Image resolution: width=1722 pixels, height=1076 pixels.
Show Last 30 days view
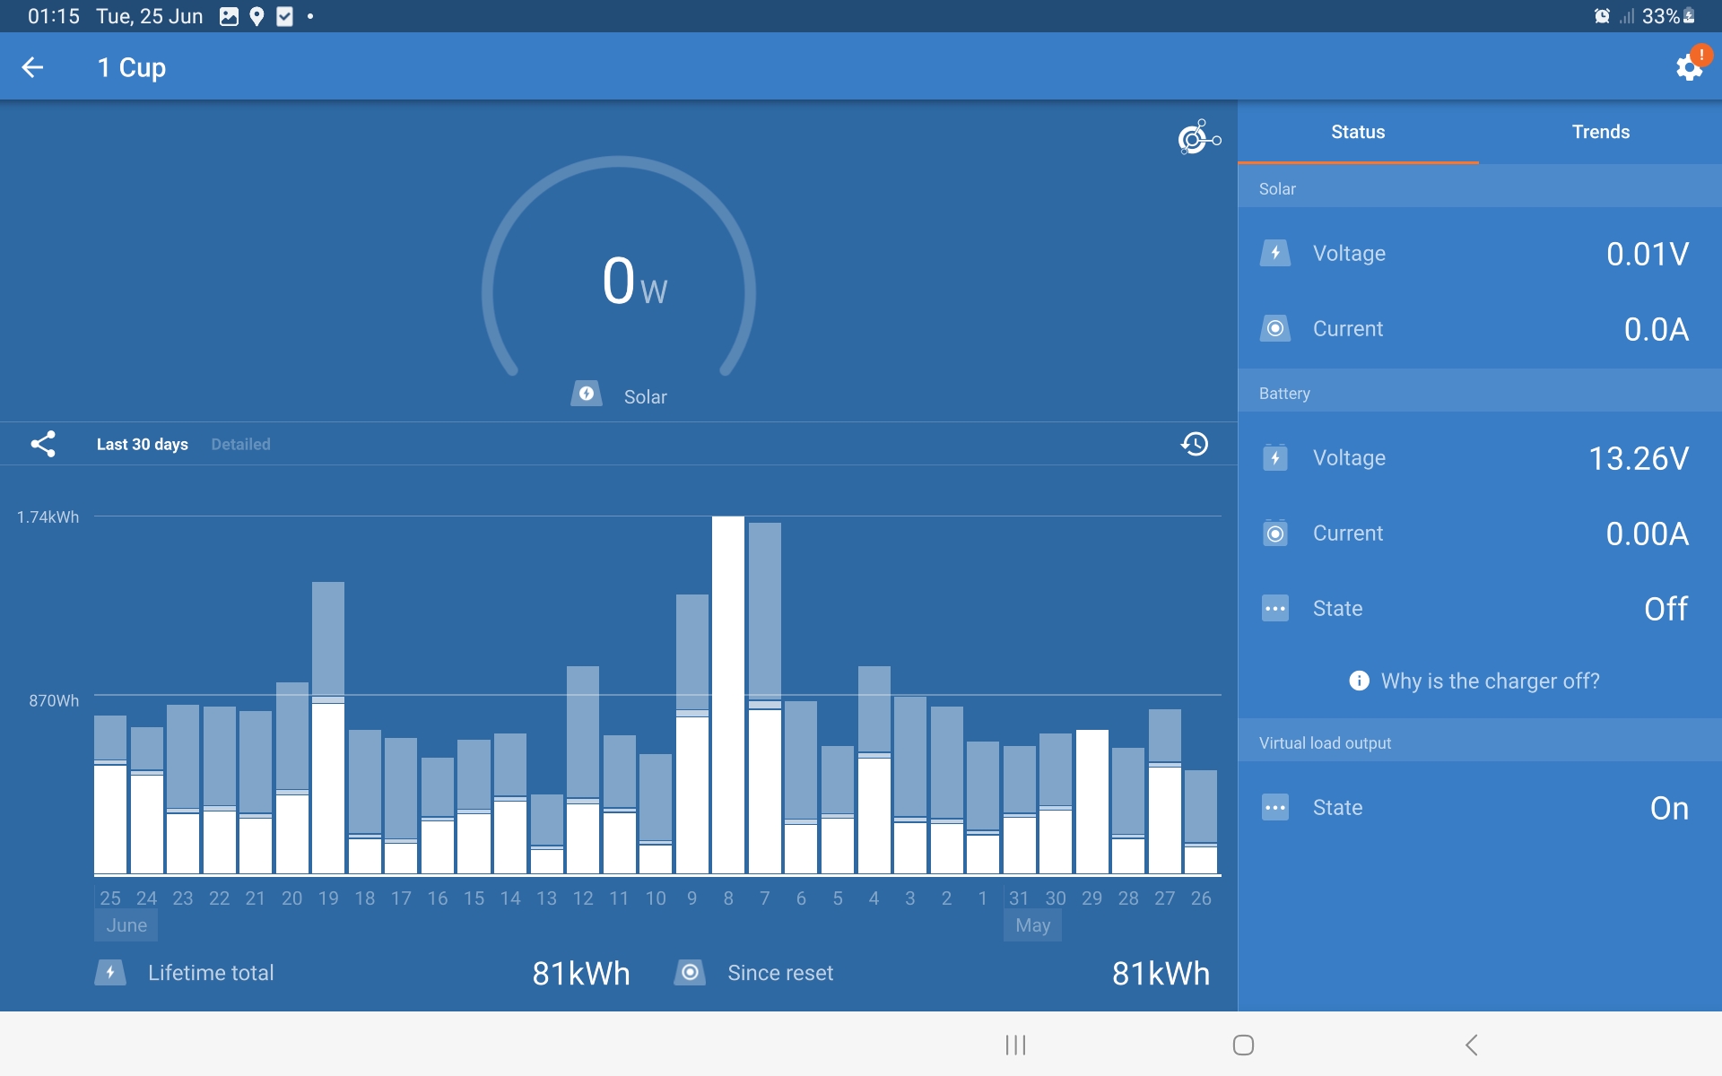pyautogui.click(x=143, y=444)
